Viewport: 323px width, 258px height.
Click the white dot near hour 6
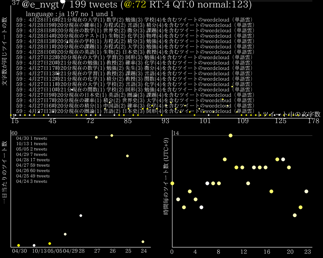point(207,183)
